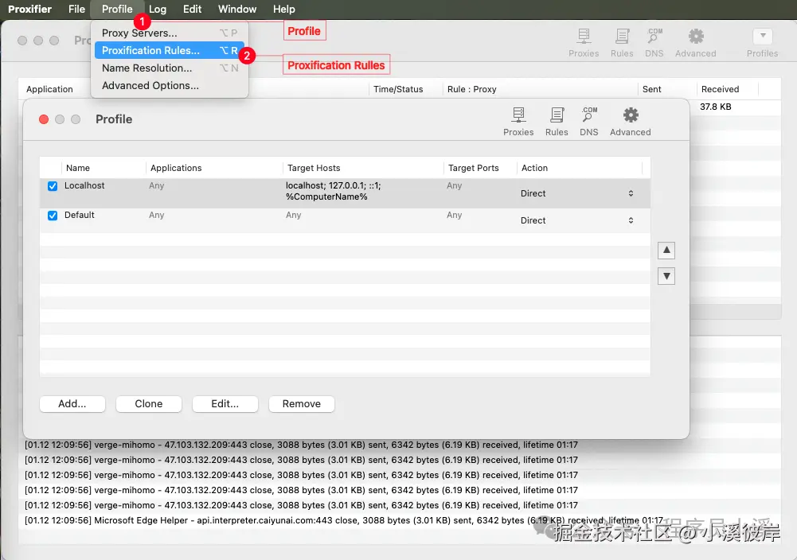This screenshot has width=797, height=560.
Task: Click the 37.8 KB received value
Action: (x=715, y=107)
